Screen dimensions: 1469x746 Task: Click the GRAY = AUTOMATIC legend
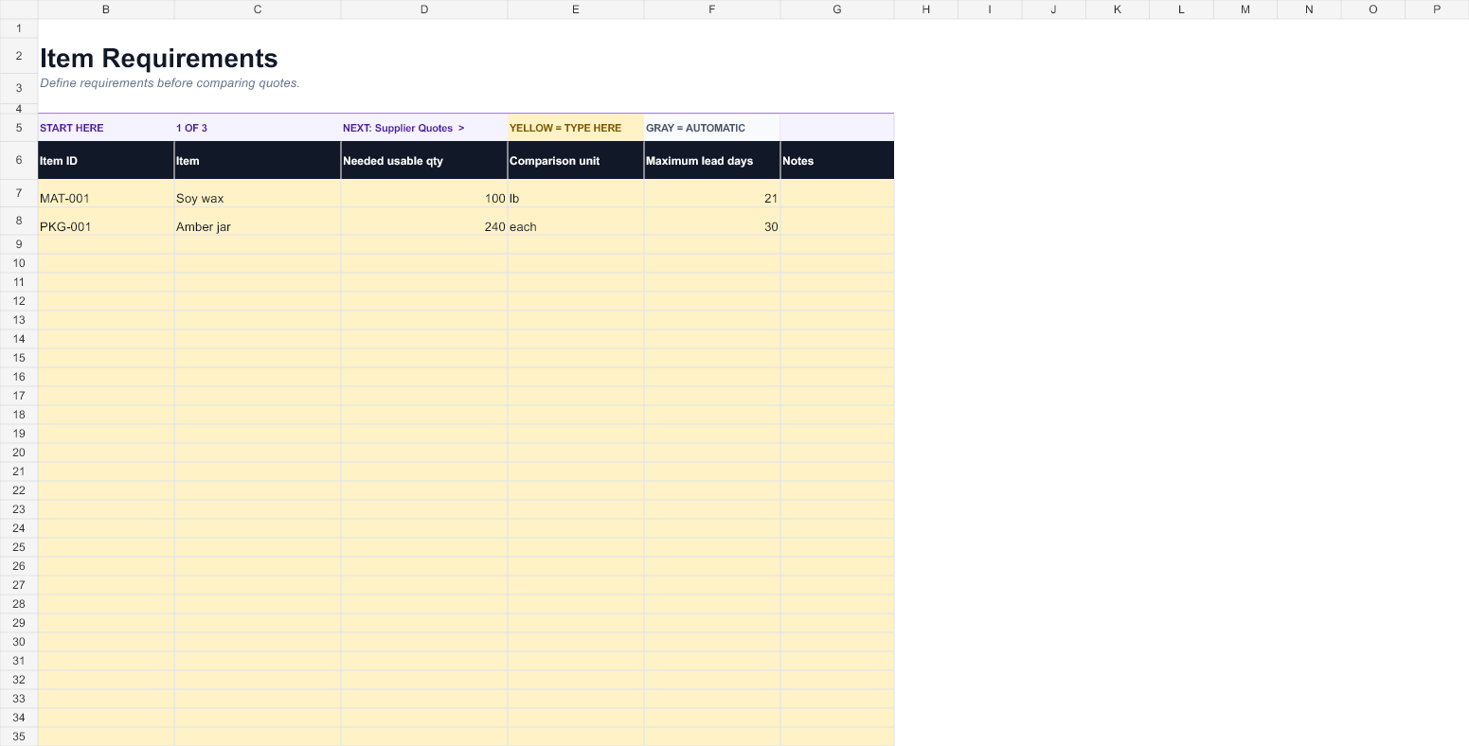[x=712, y=128]
